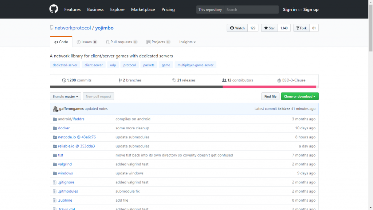This screenshot has height=210, width=373.
Task: Click the docker folder icon
Action: 55,128
